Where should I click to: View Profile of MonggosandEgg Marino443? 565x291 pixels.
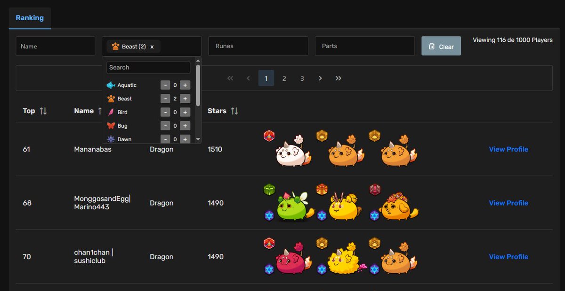pyautogui.click(x=508, y=203)
